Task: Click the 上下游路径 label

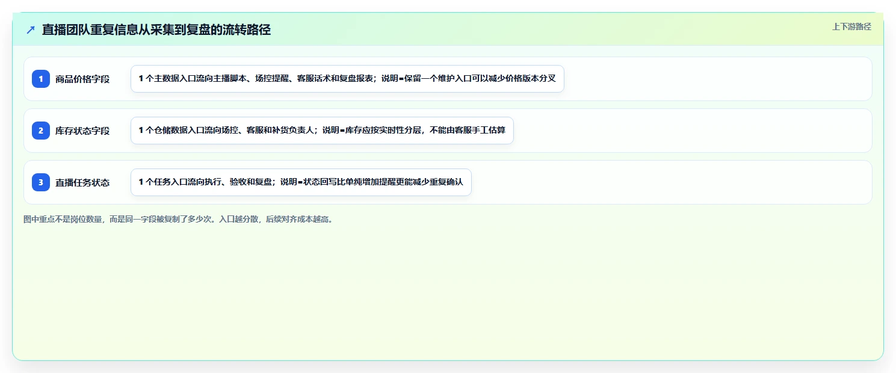Action: (x=851, y=26)
